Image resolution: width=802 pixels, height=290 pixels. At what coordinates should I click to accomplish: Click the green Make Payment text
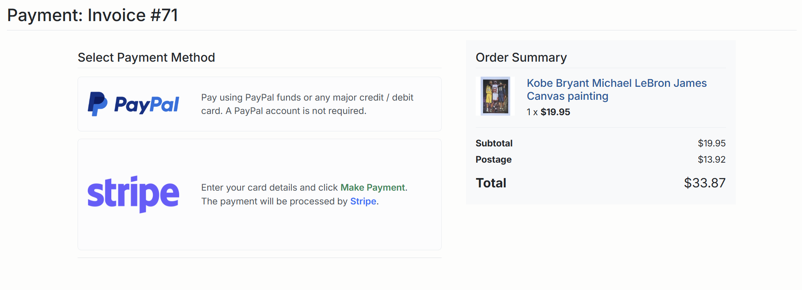(373, 187)
